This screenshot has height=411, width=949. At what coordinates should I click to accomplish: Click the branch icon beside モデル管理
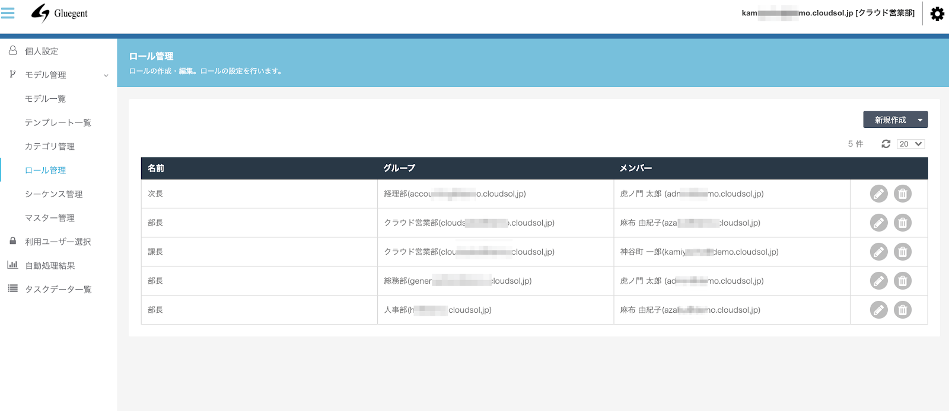(x=12, y=74)
